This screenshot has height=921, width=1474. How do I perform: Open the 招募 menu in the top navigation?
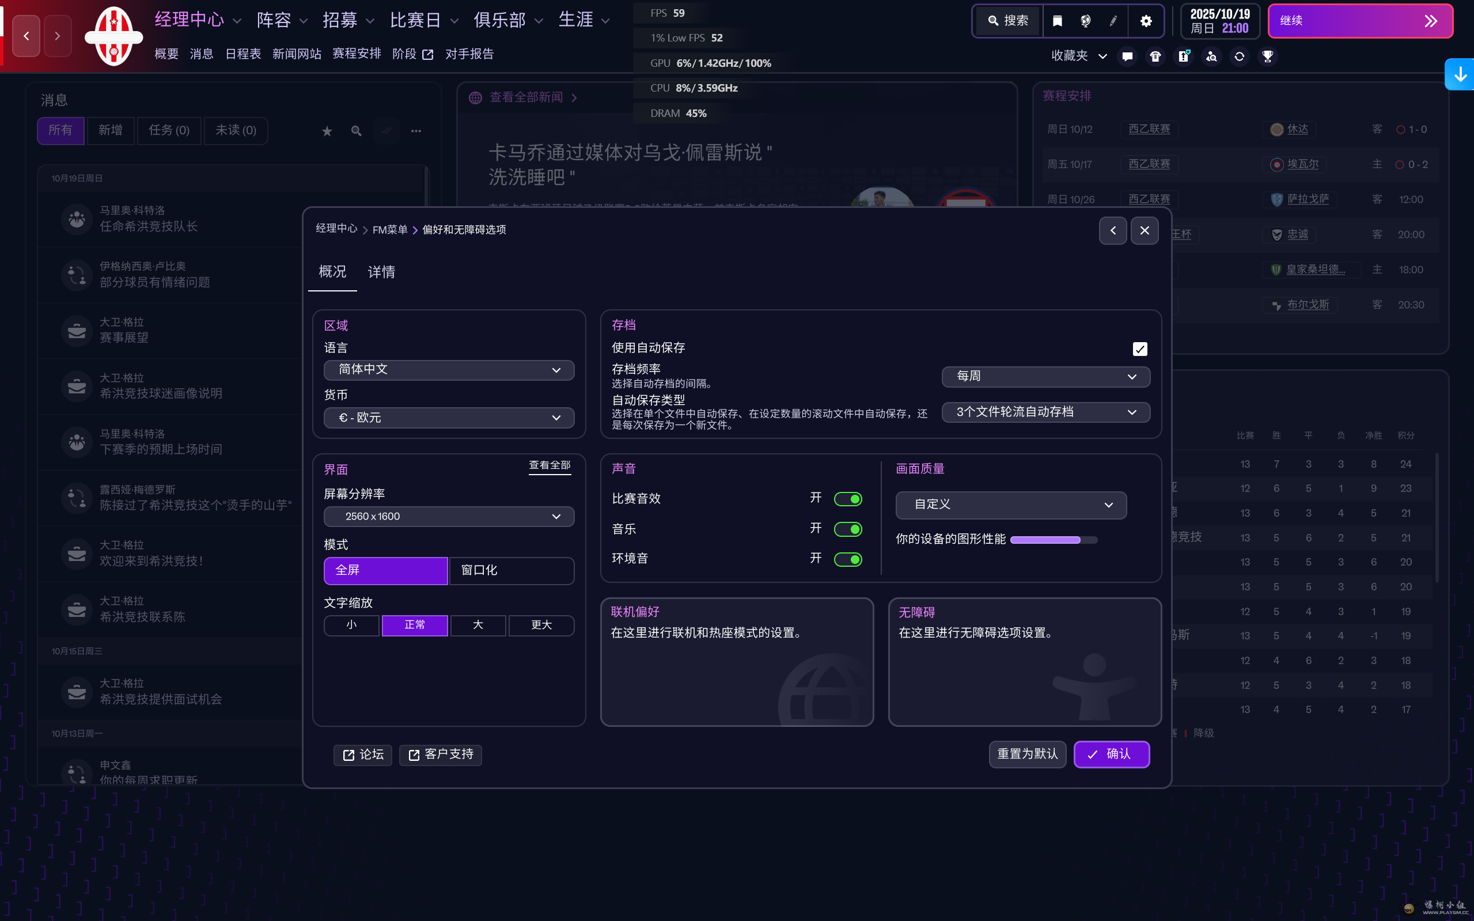pos(341,20)
